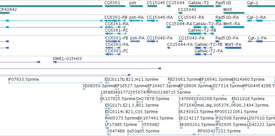
Task: Select the ESG0114c.B21_C03.3prime EST label
Action: [131, 112]
